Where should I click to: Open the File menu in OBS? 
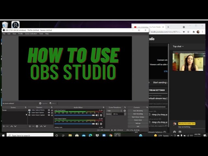point(4,34)
